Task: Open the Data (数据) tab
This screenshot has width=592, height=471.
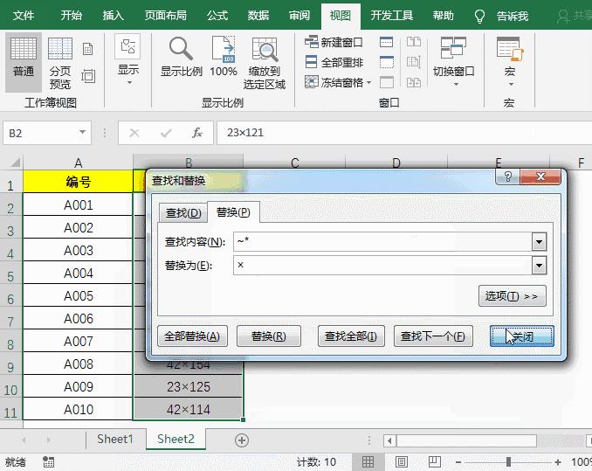Action: 258,16
